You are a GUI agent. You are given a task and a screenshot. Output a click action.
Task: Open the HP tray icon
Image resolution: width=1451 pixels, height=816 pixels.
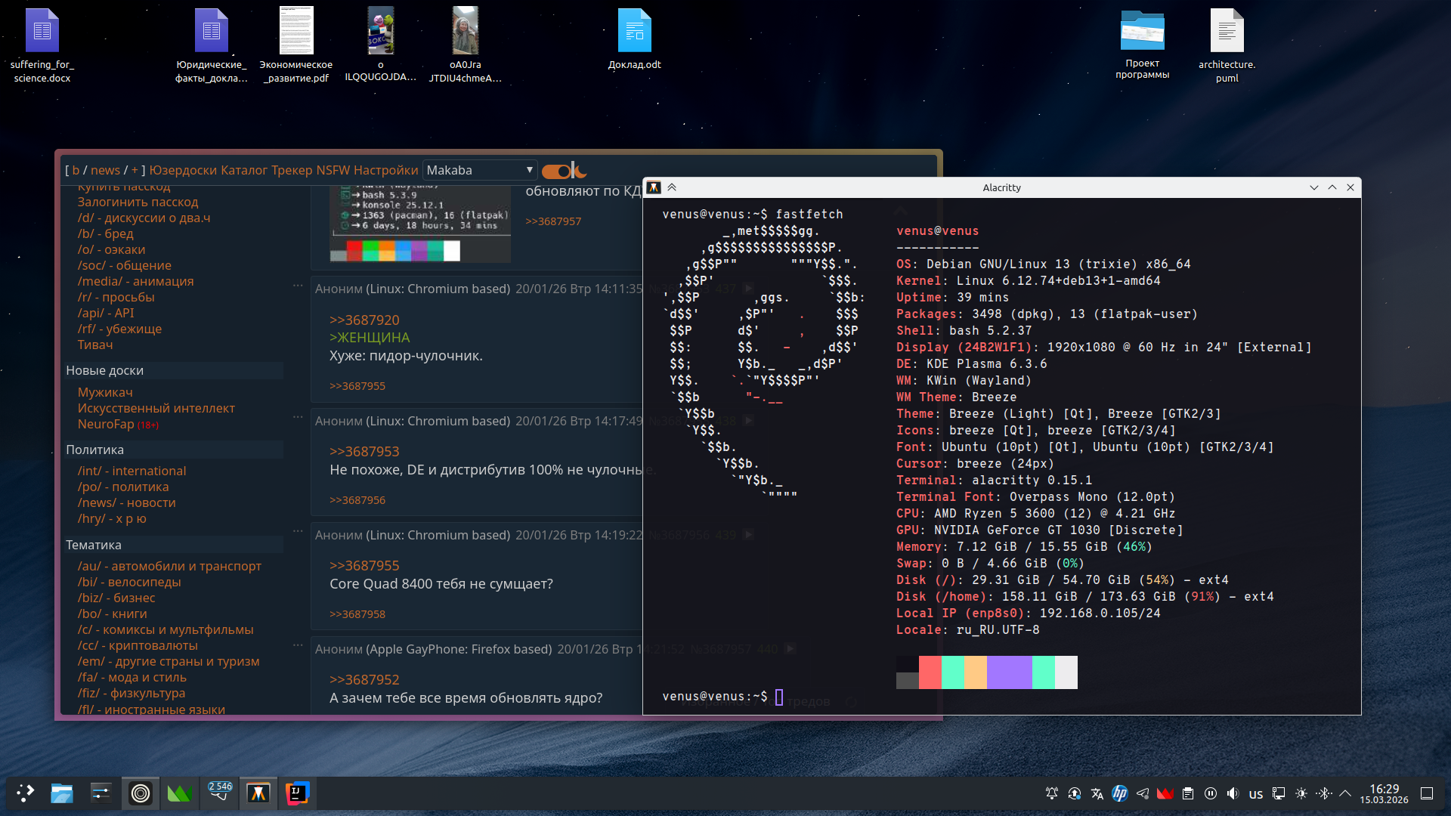(x=1120, y=793)
